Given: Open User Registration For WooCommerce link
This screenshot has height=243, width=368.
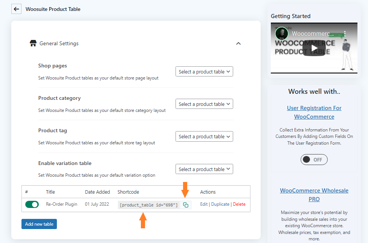Looking at the screenshot, I should coord(314,112).
